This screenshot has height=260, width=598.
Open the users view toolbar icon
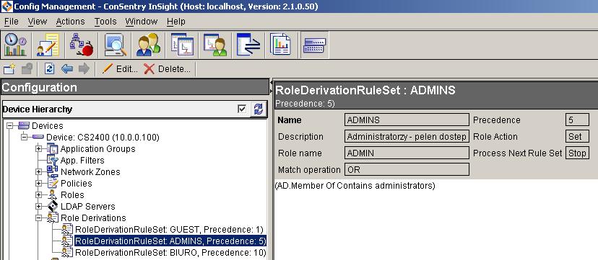[x=148, y=45]
